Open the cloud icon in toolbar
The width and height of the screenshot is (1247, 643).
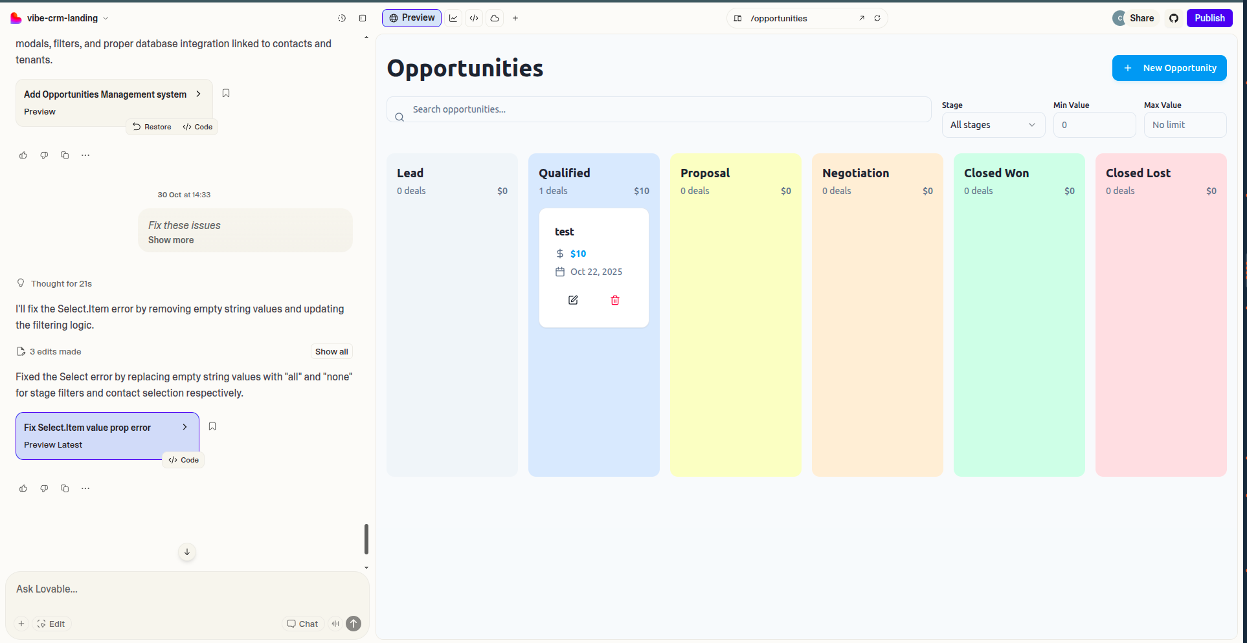click(x=495, y=18)
